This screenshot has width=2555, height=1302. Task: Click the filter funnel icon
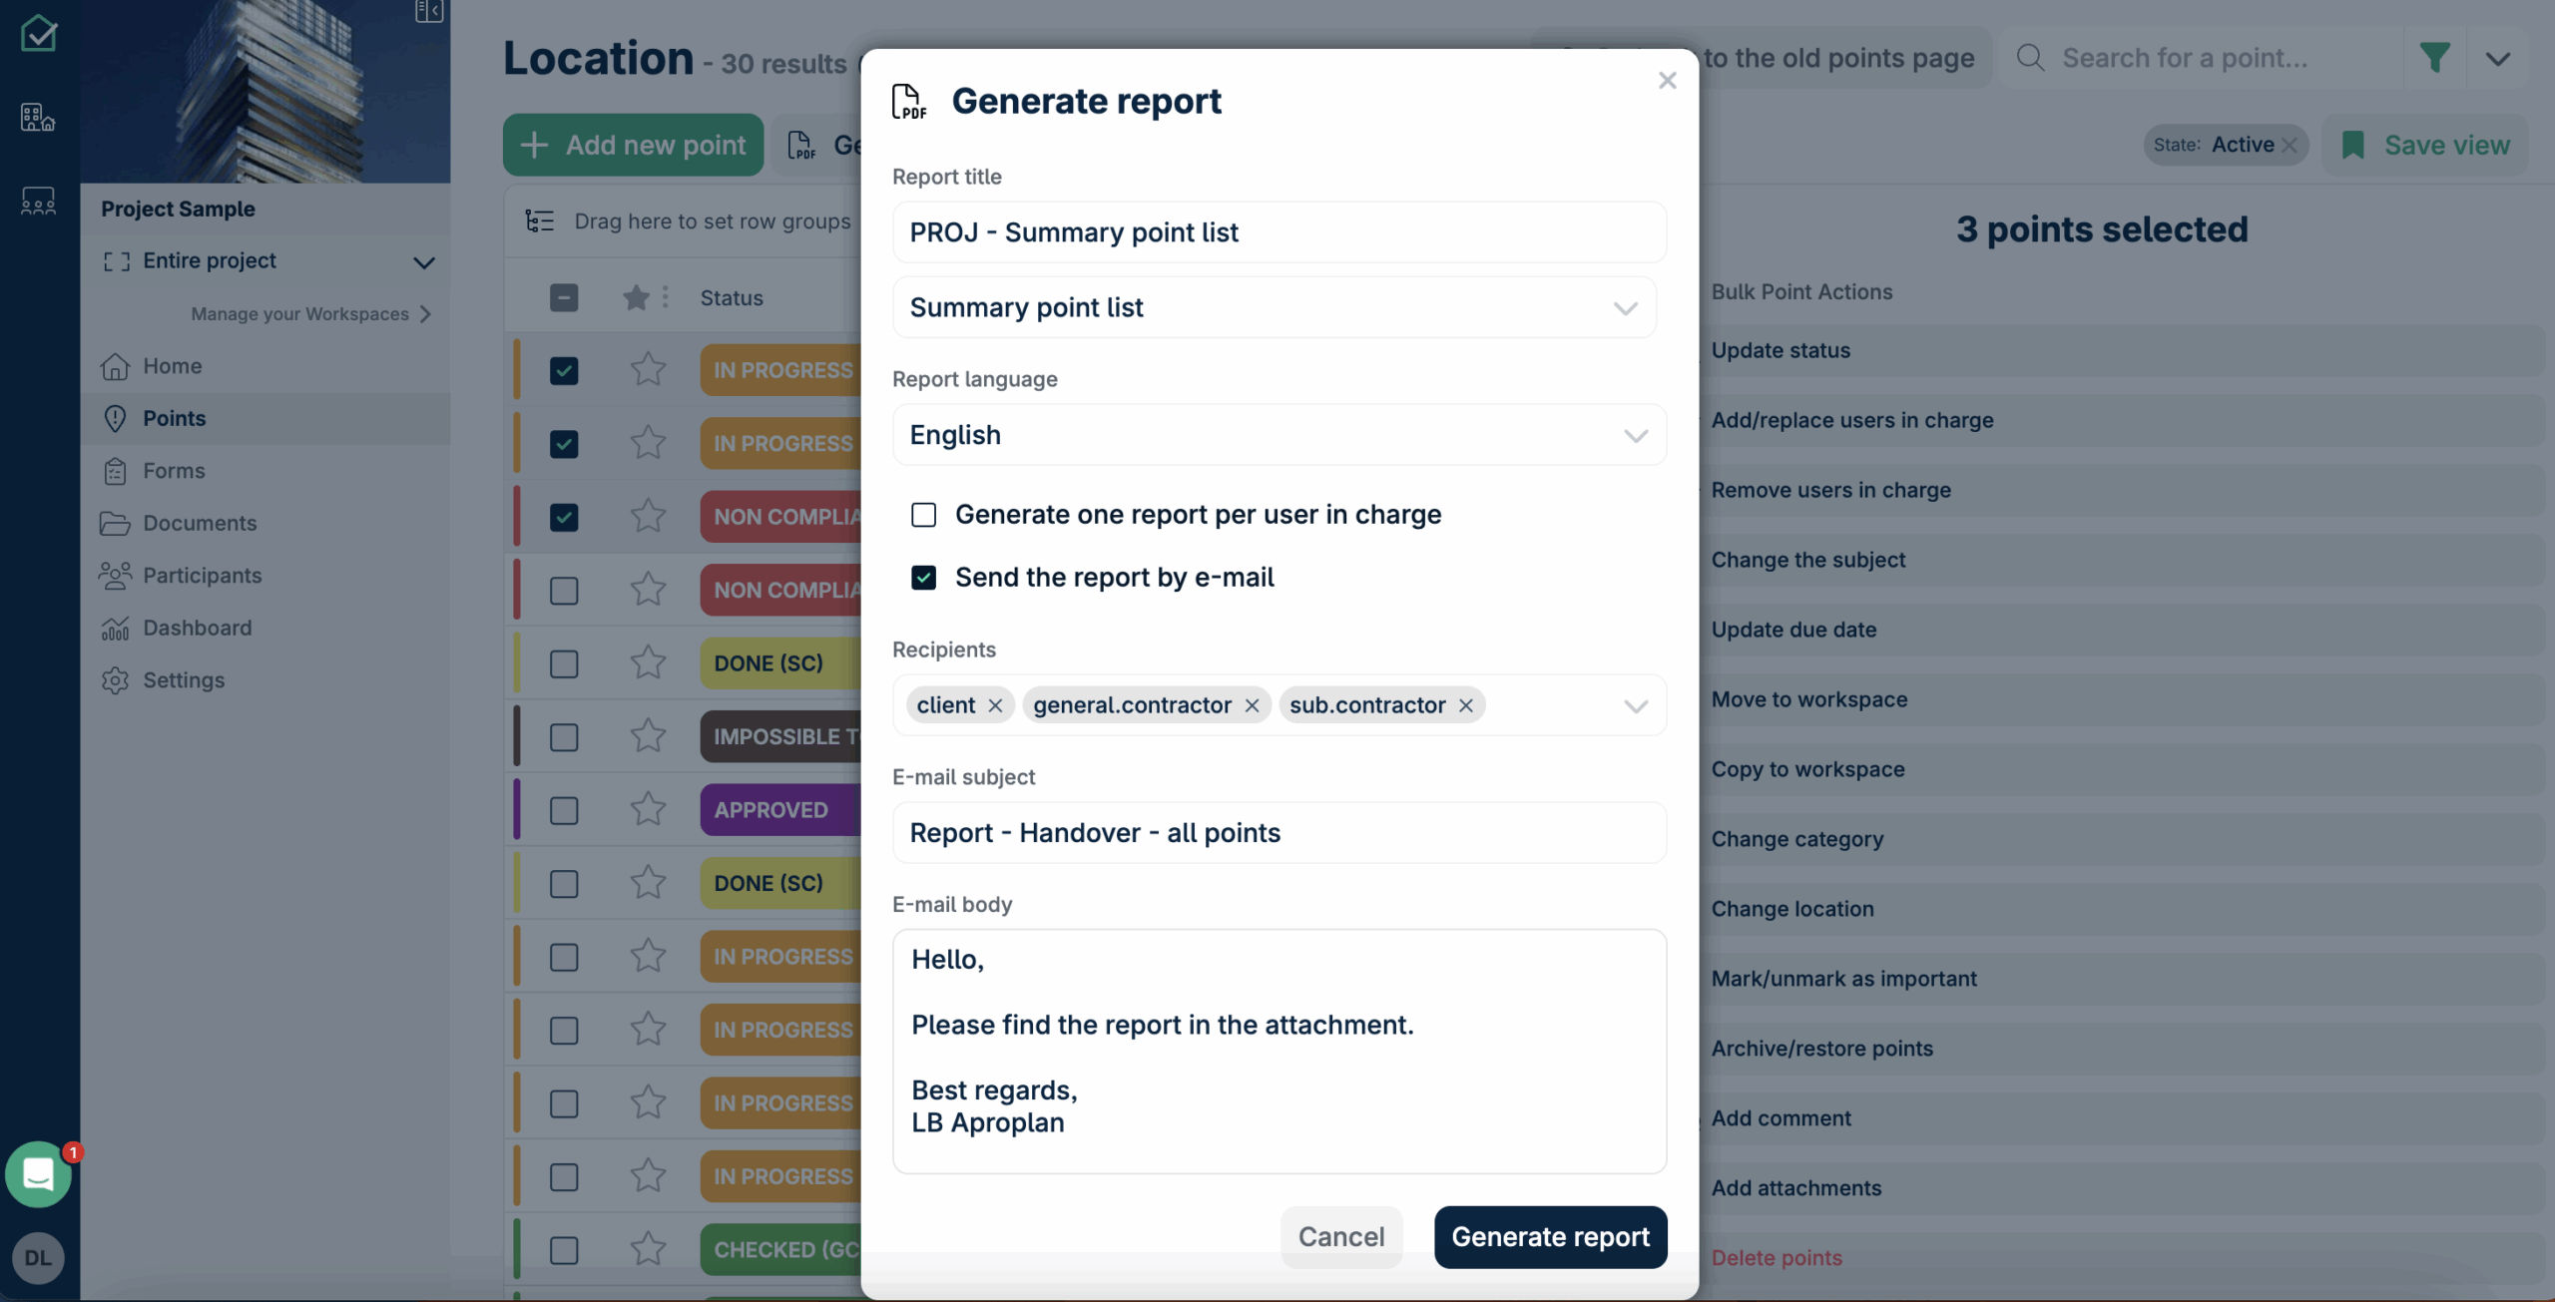pos(2434,58)
